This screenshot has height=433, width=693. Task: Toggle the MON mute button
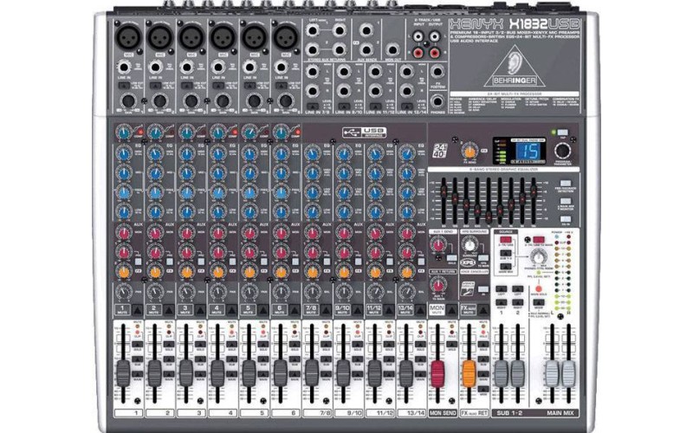point(451,310)
